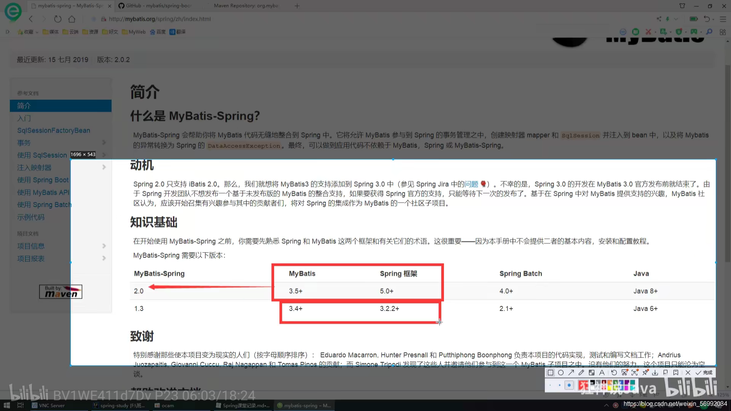Undo the last annotation
This screenshot has height=411, width=731.
(614, 373)
